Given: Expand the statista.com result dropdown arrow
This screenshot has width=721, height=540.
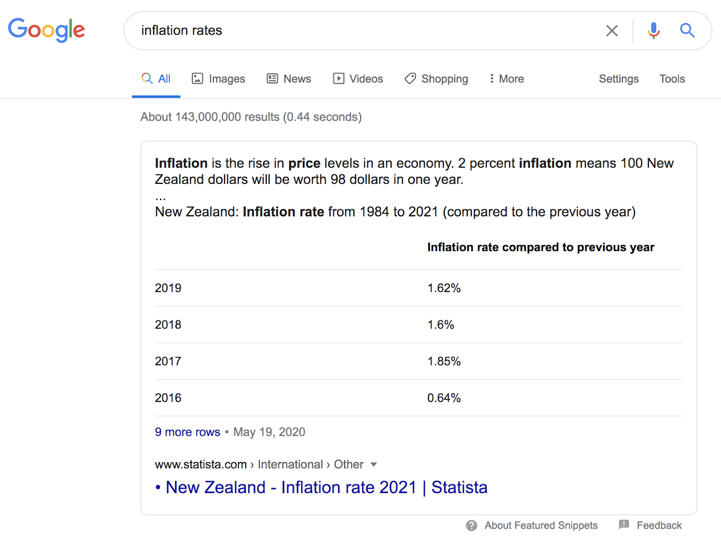Looking at the screenshot, I should pos(374,465).
